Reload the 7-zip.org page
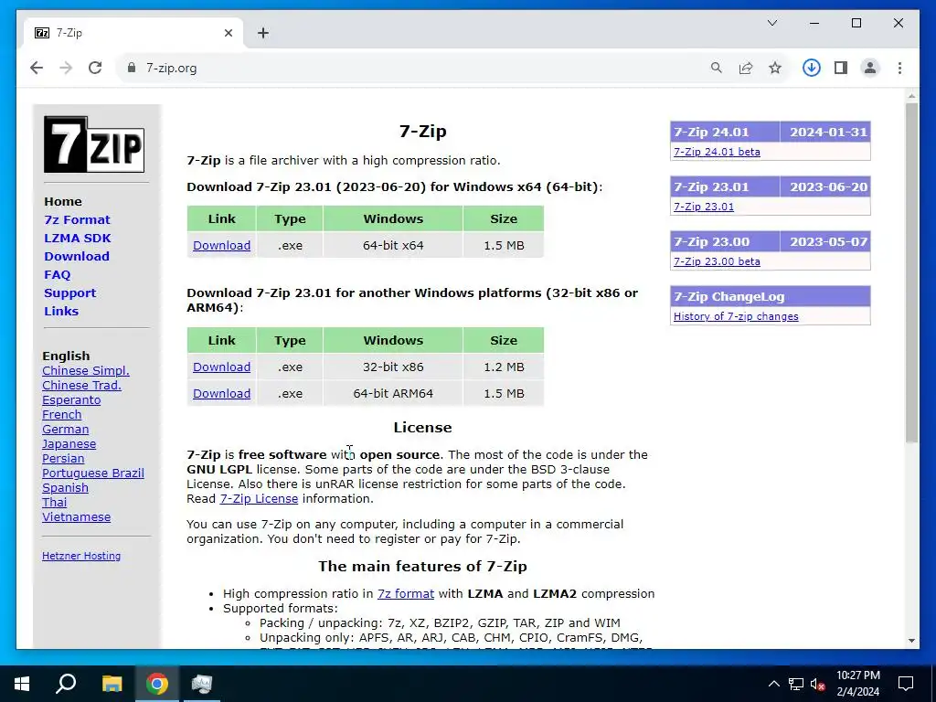Viewport: 936px width, 702px height. pyautogui.click(x=95, y=68)
